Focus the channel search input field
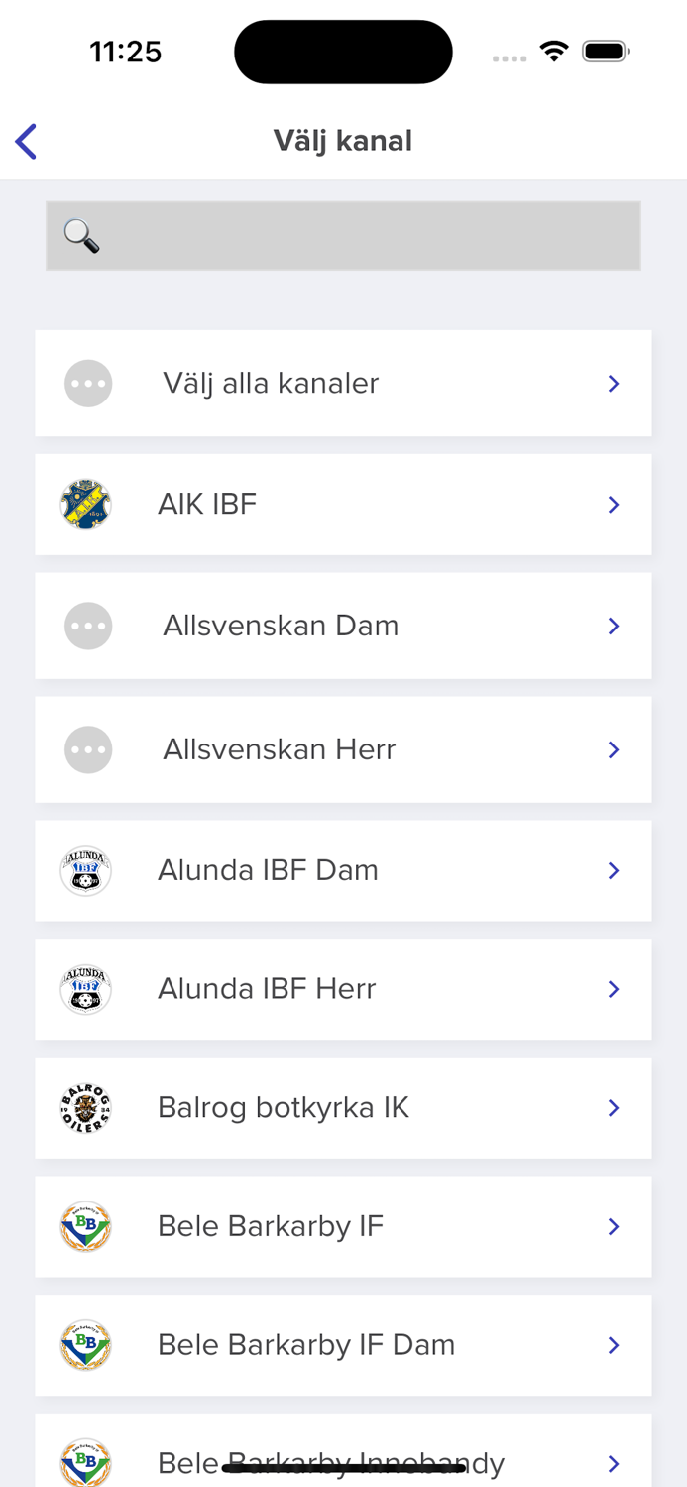This screenshot has width=687, height=1487. coord(367,236)
